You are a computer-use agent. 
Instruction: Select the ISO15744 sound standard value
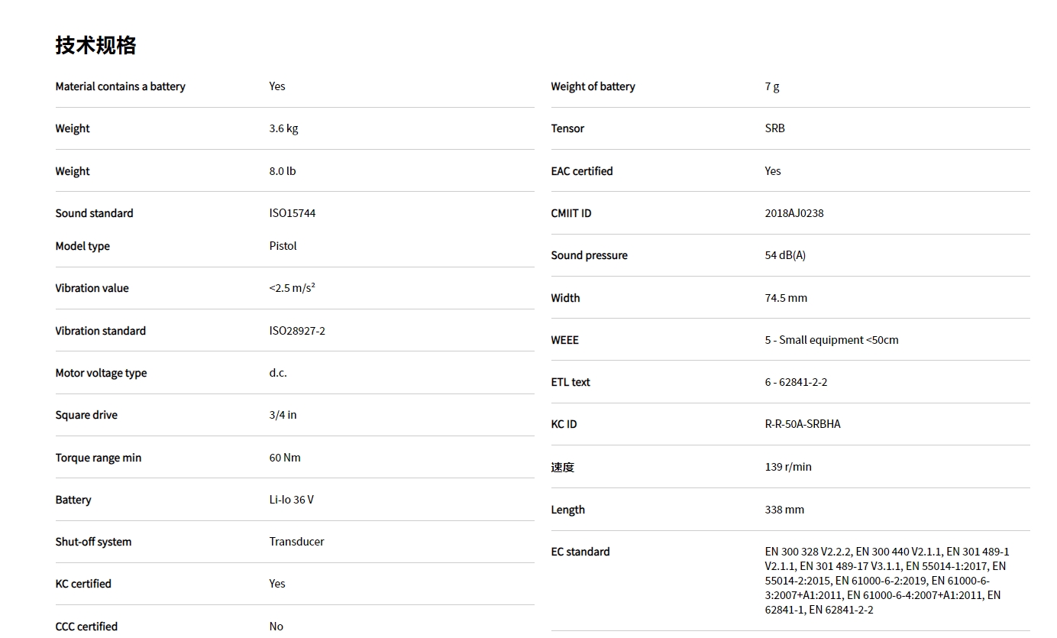coord(292,213)
